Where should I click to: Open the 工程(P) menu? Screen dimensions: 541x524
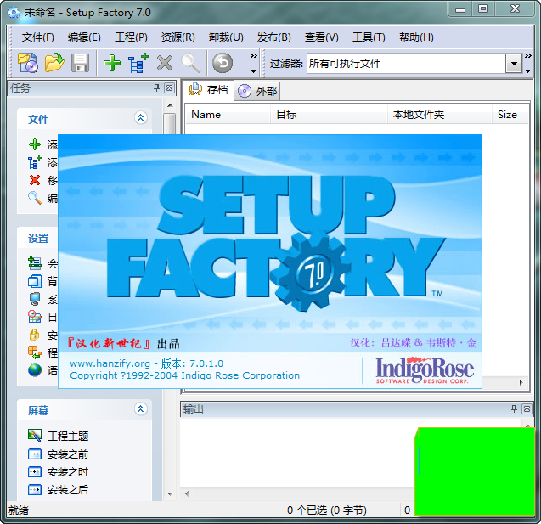131,37
